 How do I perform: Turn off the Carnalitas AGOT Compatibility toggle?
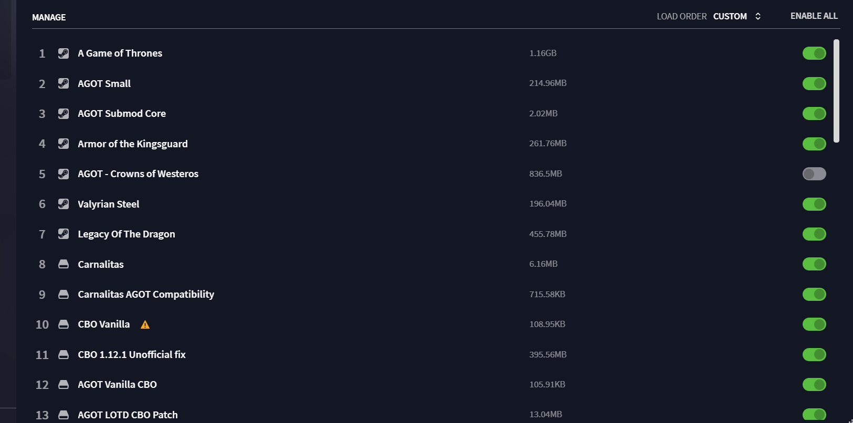coord(814,294)
